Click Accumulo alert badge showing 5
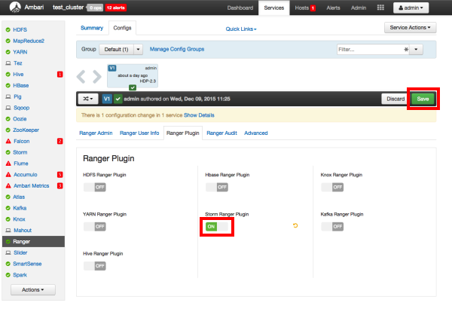452x321 pixels. tap(60, 175)
